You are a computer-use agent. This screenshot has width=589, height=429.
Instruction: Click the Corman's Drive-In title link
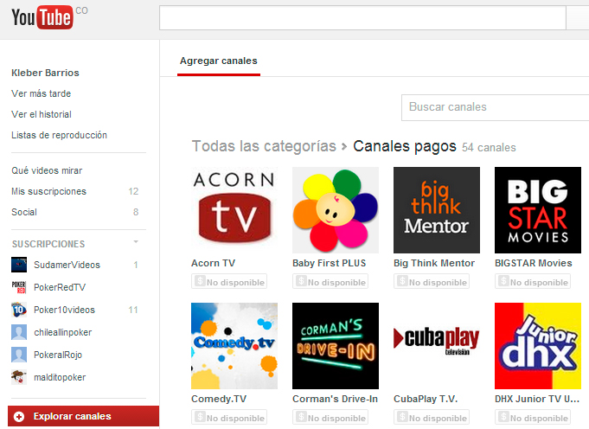335,399
